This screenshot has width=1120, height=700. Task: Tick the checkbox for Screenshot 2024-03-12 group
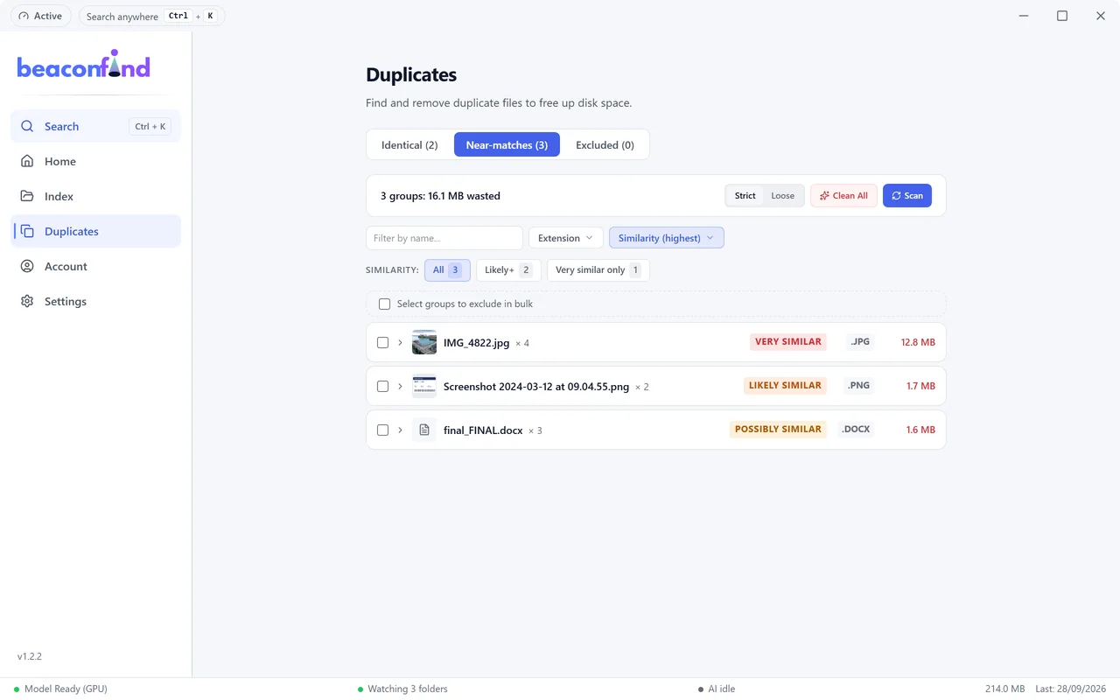pyautogui.click(x=382, y=386)
